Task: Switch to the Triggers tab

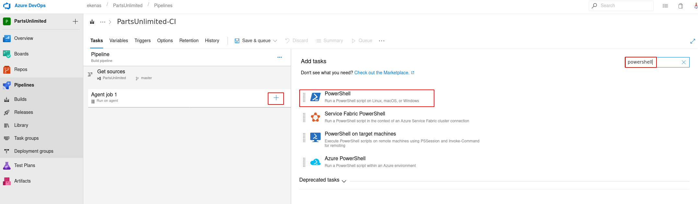Action: coord(143,41)
